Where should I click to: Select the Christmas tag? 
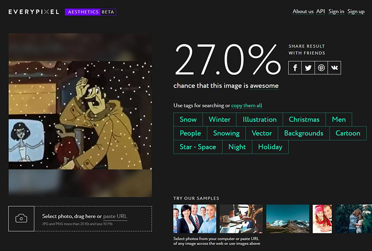(304, 119)
